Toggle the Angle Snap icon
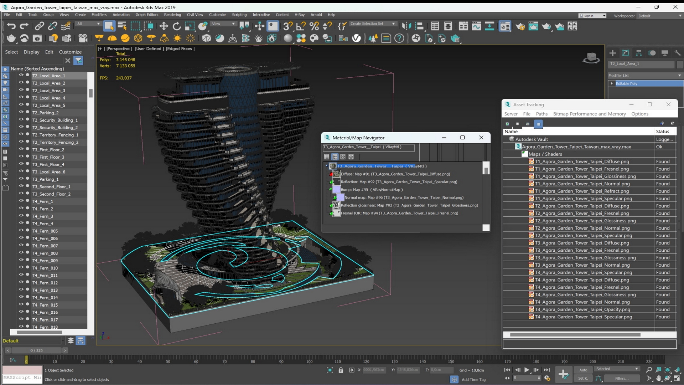 (301, 26)
